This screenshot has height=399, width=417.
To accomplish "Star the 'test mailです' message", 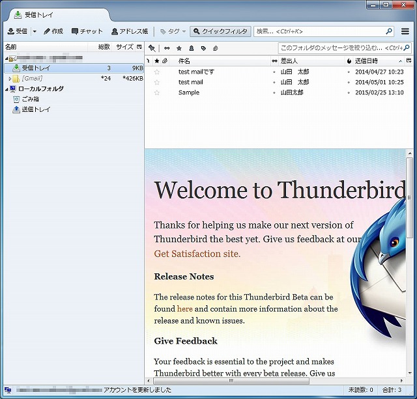I will click(x=157, y=72).
